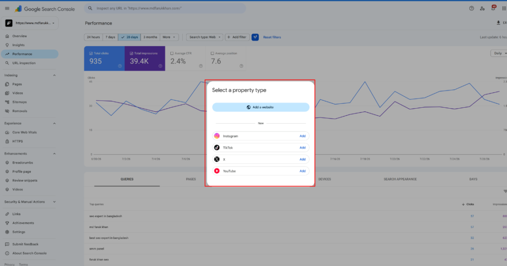The height and width of the screenshot is (266, 507).
Task: Click the YouTube icon in dialog
Action: 217,171
